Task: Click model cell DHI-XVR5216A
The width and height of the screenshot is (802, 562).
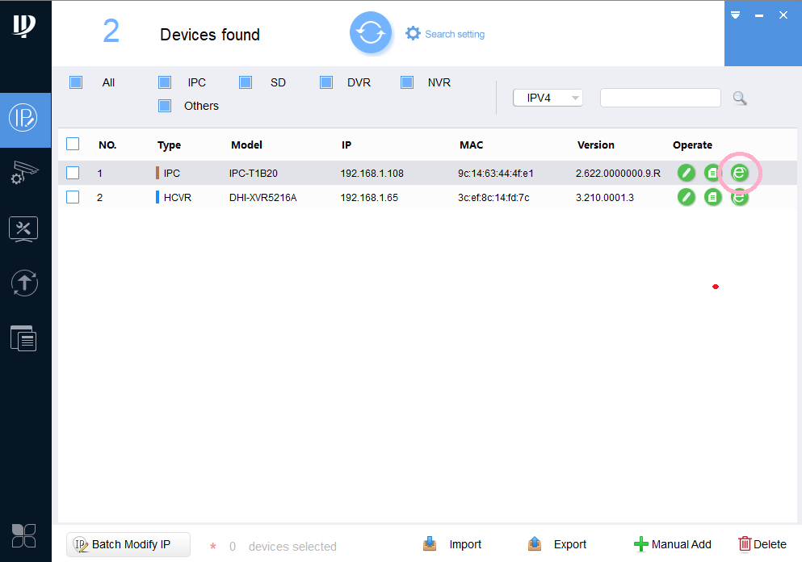Action: point(263,197)
